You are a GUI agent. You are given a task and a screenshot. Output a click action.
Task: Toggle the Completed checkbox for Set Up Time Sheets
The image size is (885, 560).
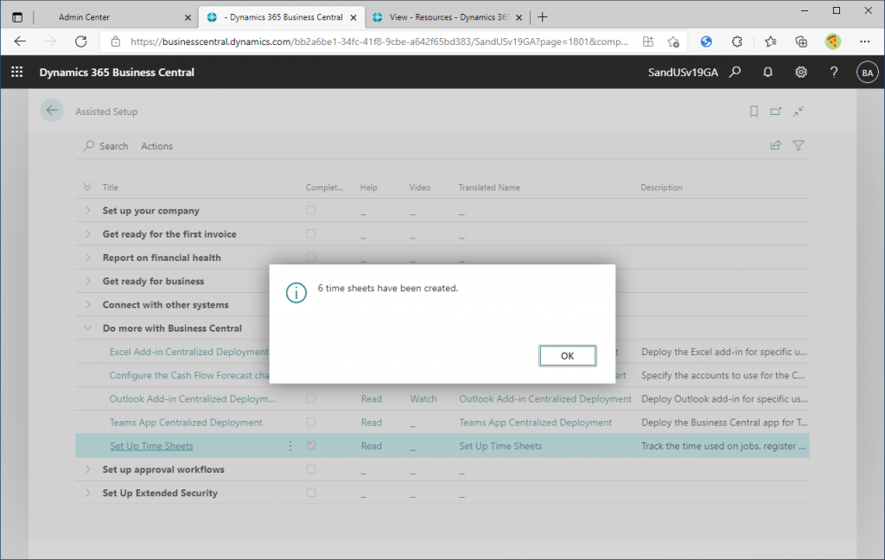point(311,445)
